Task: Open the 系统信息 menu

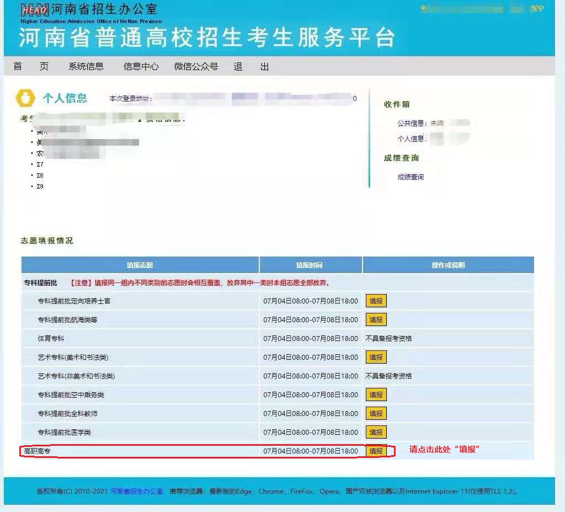Action: pyautogui.click(x=86, y=66)
